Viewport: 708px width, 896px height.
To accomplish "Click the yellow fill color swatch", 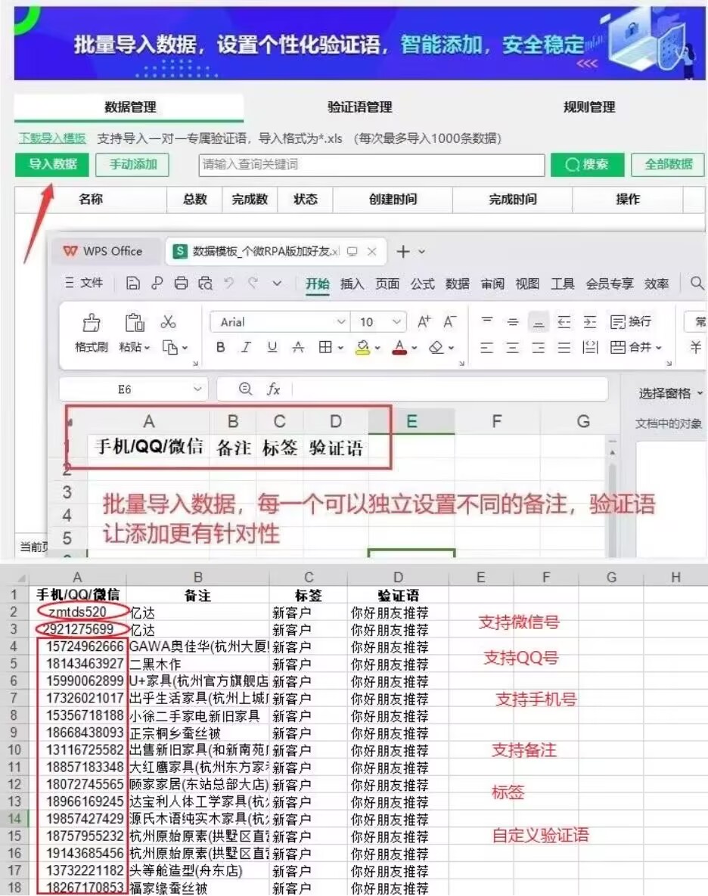I will click(362, 347).
